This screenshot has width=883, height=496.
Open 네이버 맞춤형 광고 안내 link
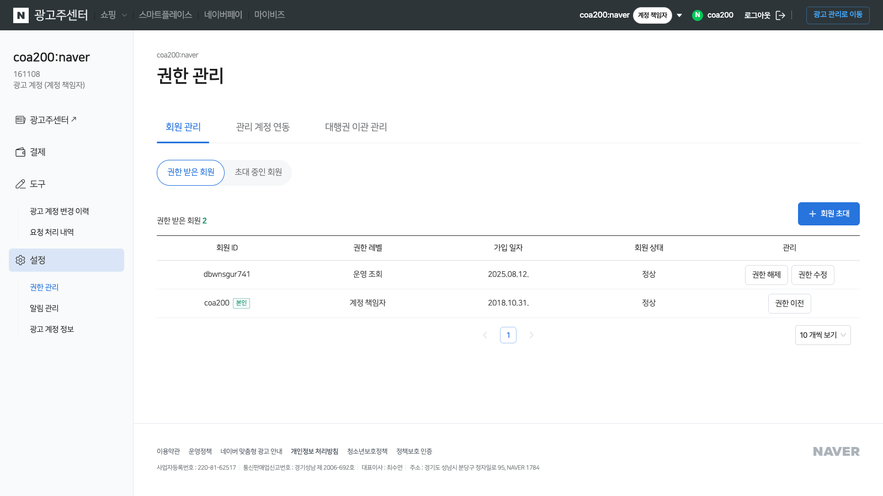[x=252, y=451]
